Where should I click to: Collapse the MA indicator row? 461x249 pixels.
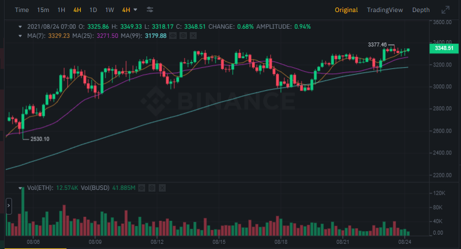[21, 36]
